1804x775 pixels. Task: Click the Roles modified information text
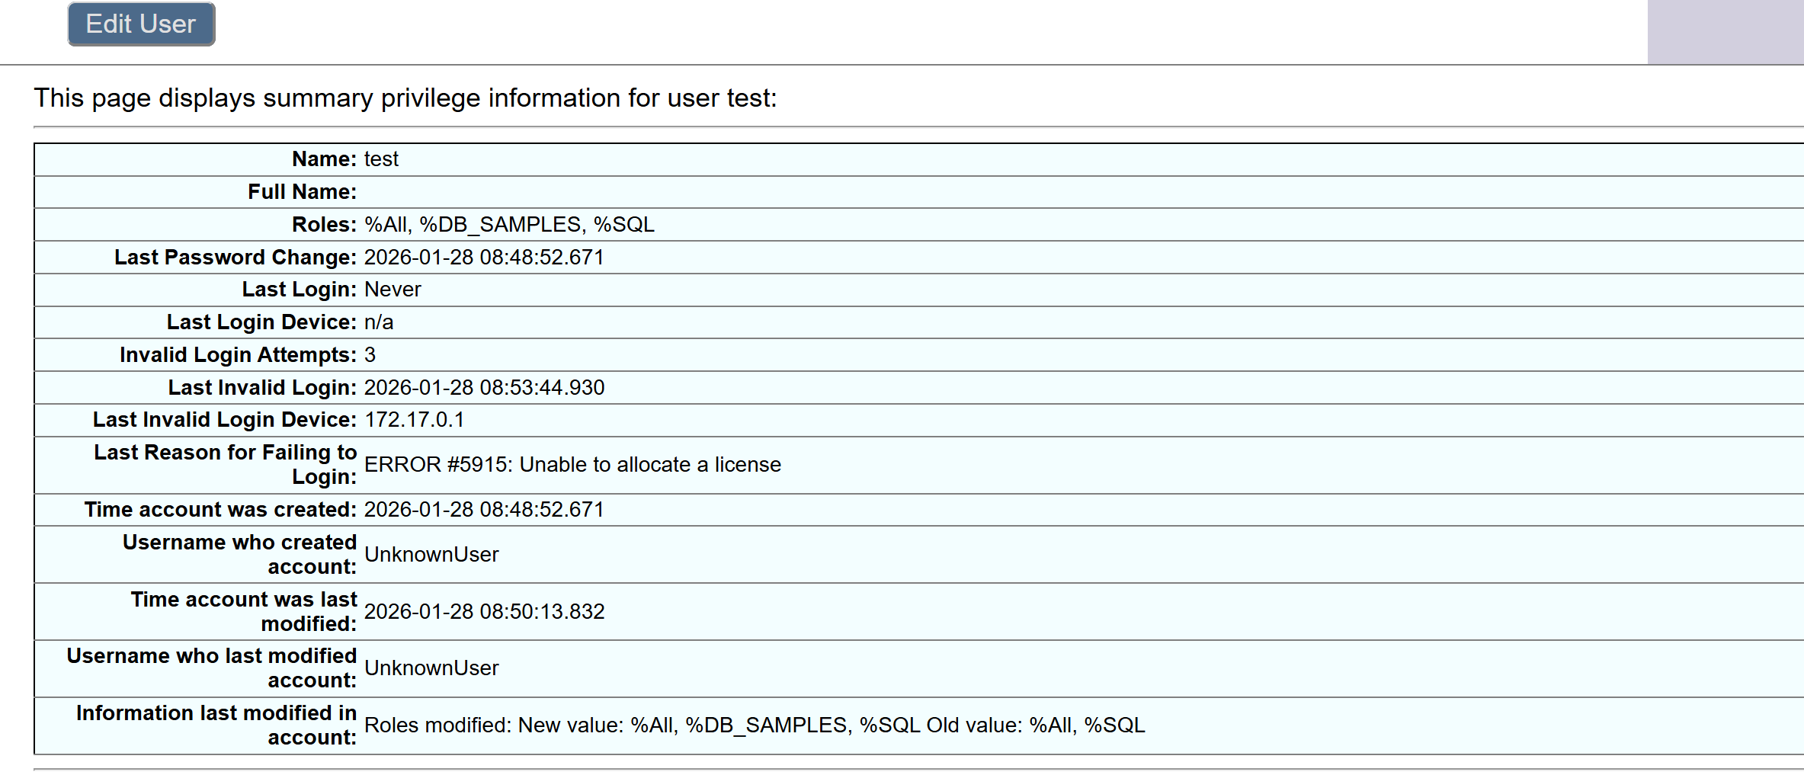(755, 725)
